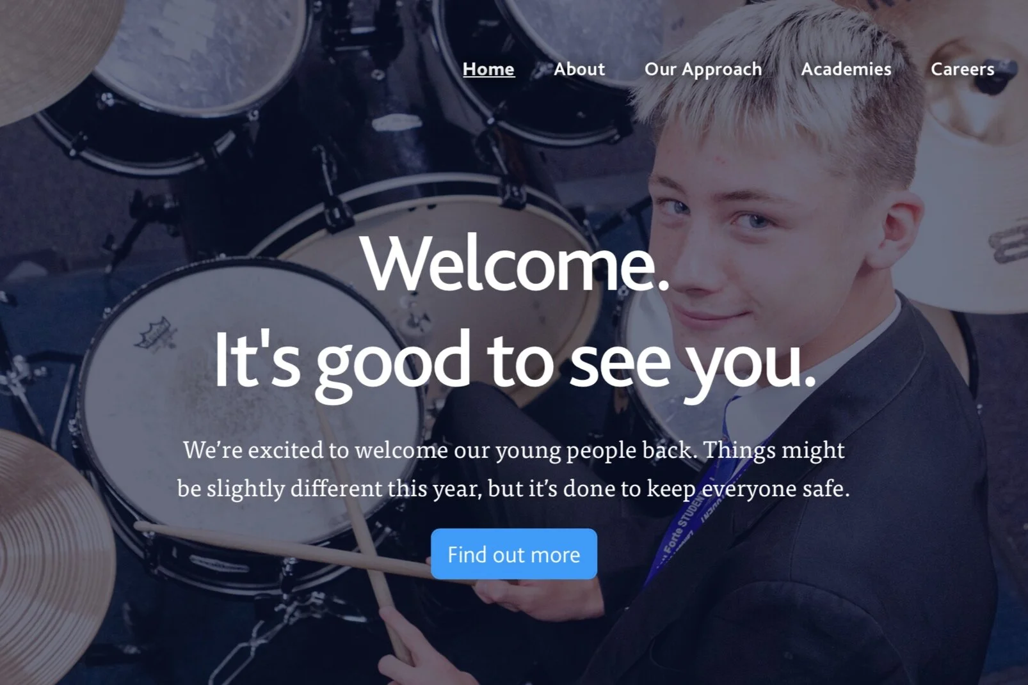This screenshot has height=685, width=1028.
Task: Click the crown logo on the snare drum
Action: click(156, 333)
